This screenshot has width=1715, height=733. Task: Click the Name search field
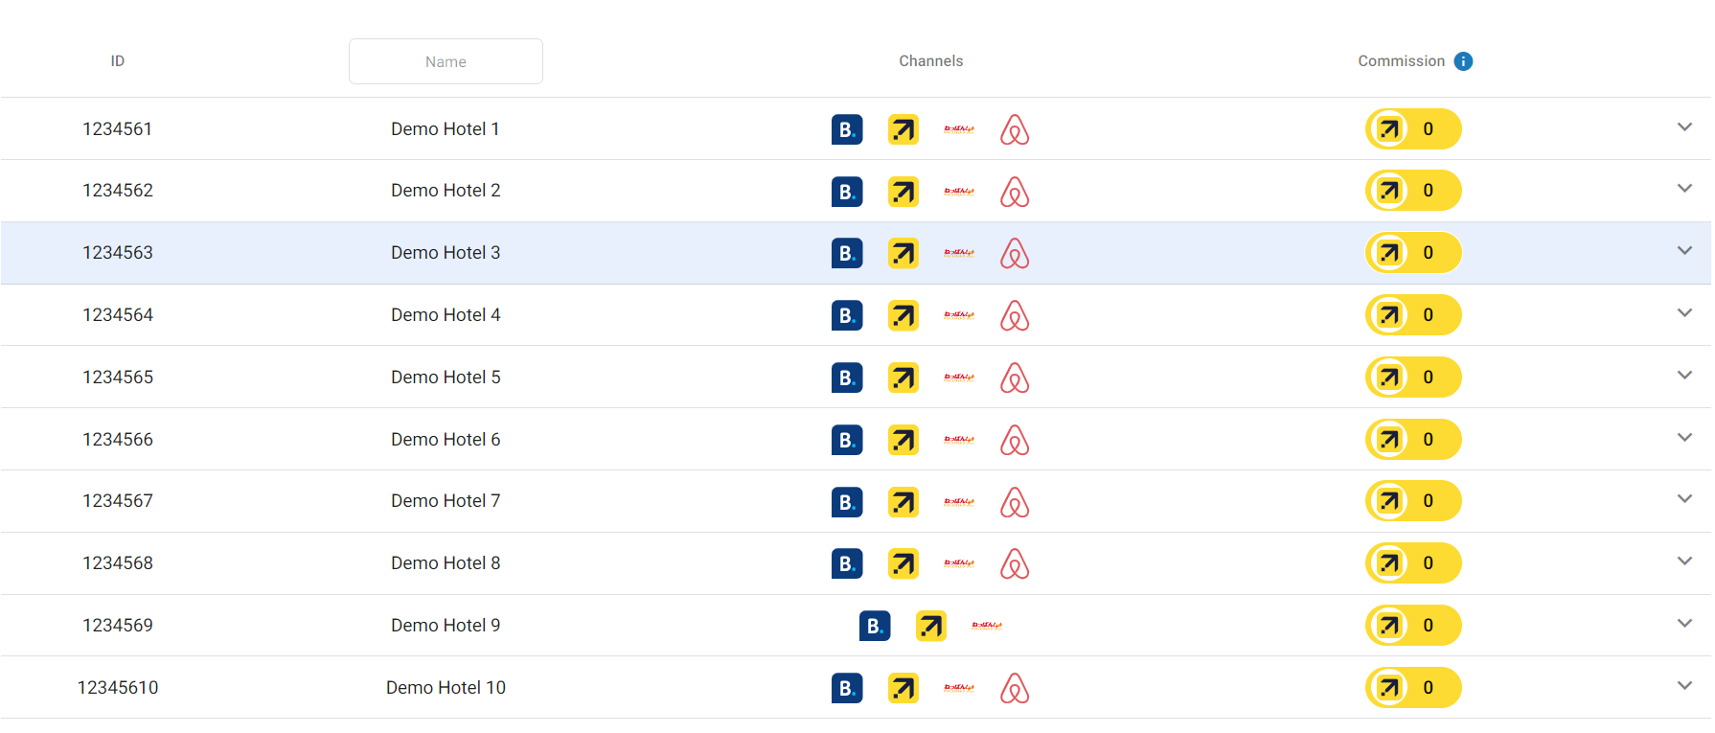446,61
